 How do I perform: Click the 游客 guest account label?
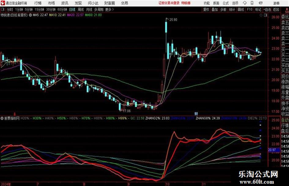pyautogui.click(x=276, y=3)
